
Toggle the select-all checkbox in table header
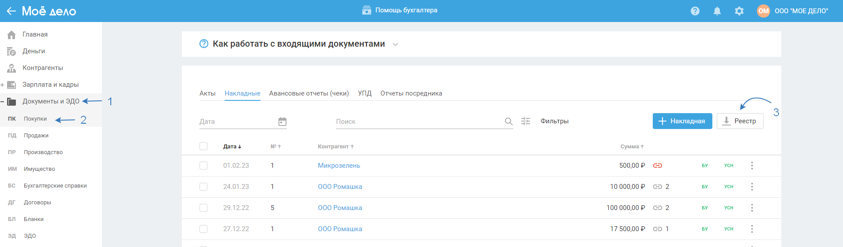[x=203, y=146]
